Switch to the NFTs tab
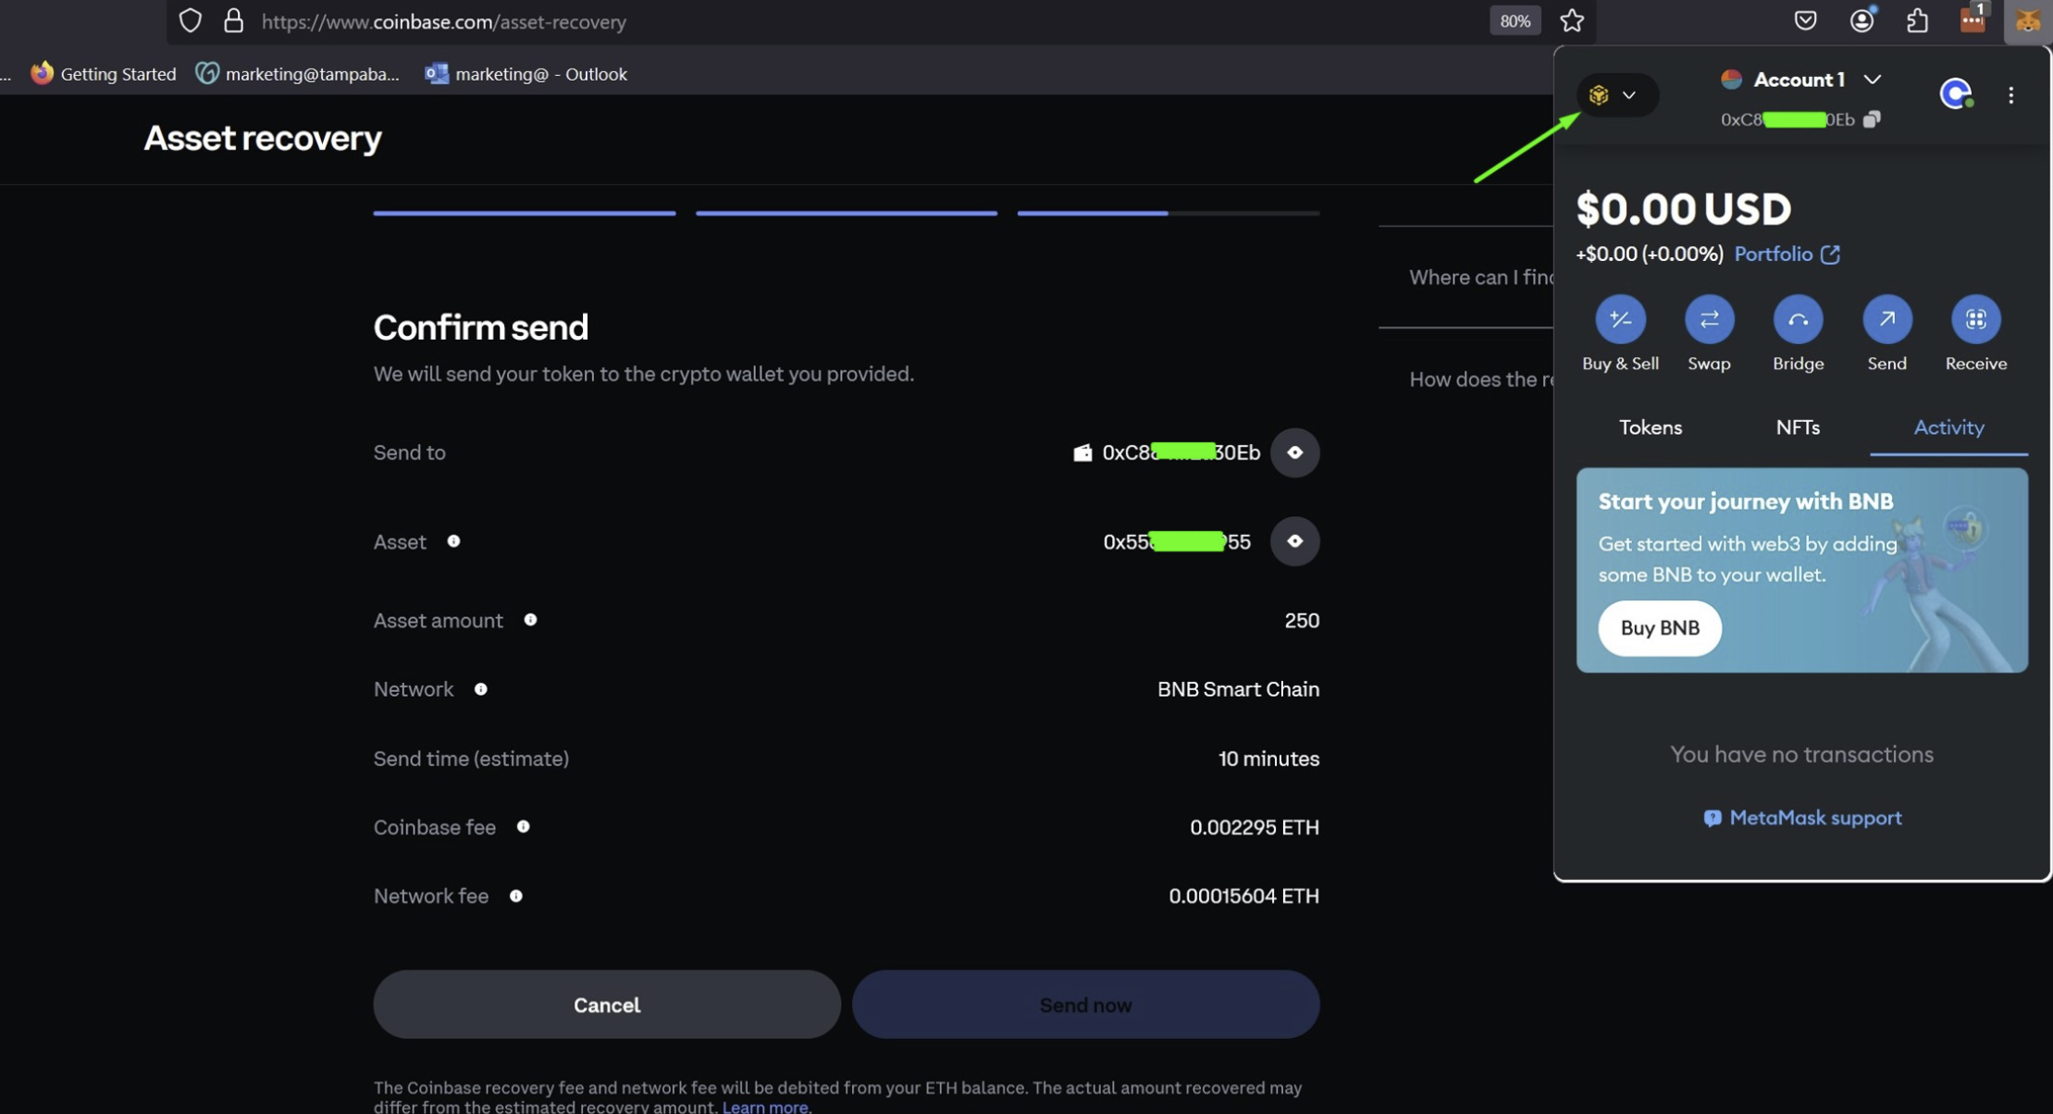 [x=1798, y=427]
